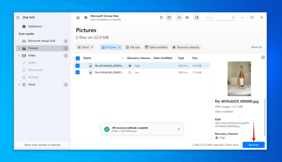Toggle the preview pane icon
This screenshot has width=282, height=162.
click(196, 18)
